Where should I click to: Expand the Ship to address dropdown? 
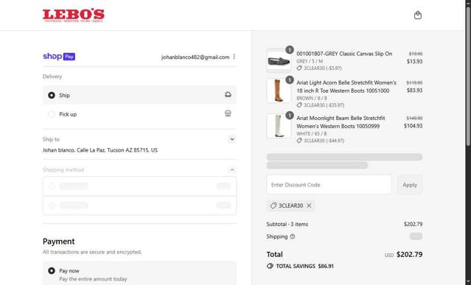(x=232, y=139)
